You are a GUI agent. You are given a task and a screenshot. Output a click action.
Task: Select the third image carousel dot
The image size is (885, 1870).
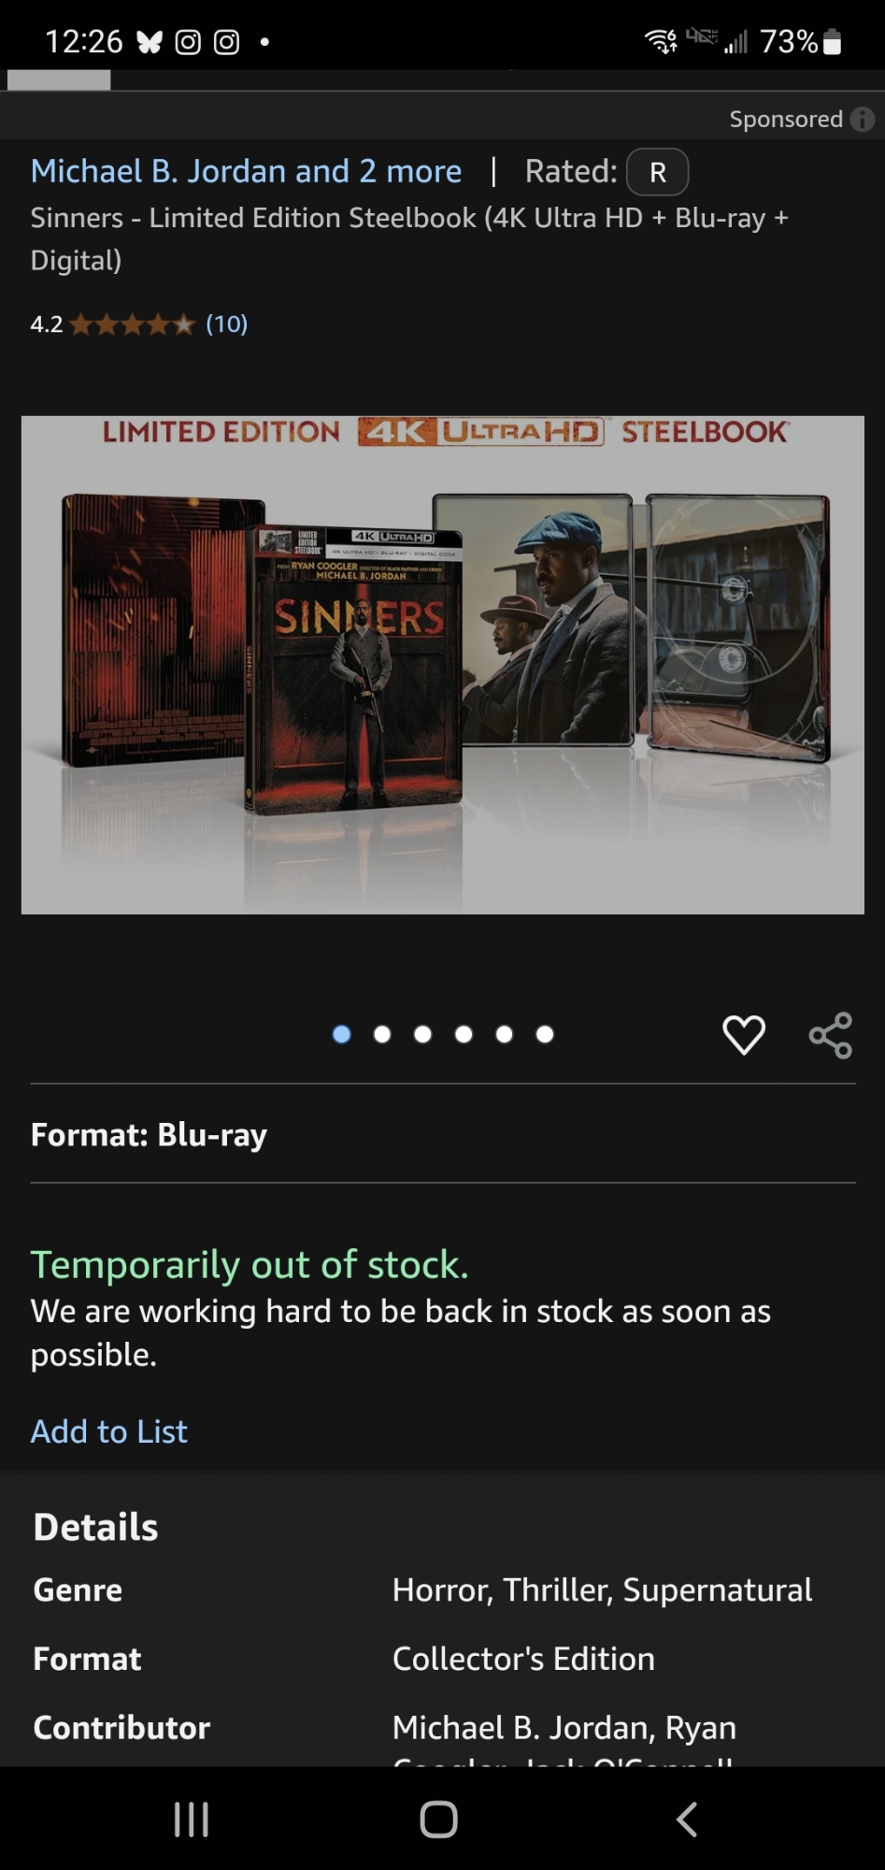[422, 1034]
